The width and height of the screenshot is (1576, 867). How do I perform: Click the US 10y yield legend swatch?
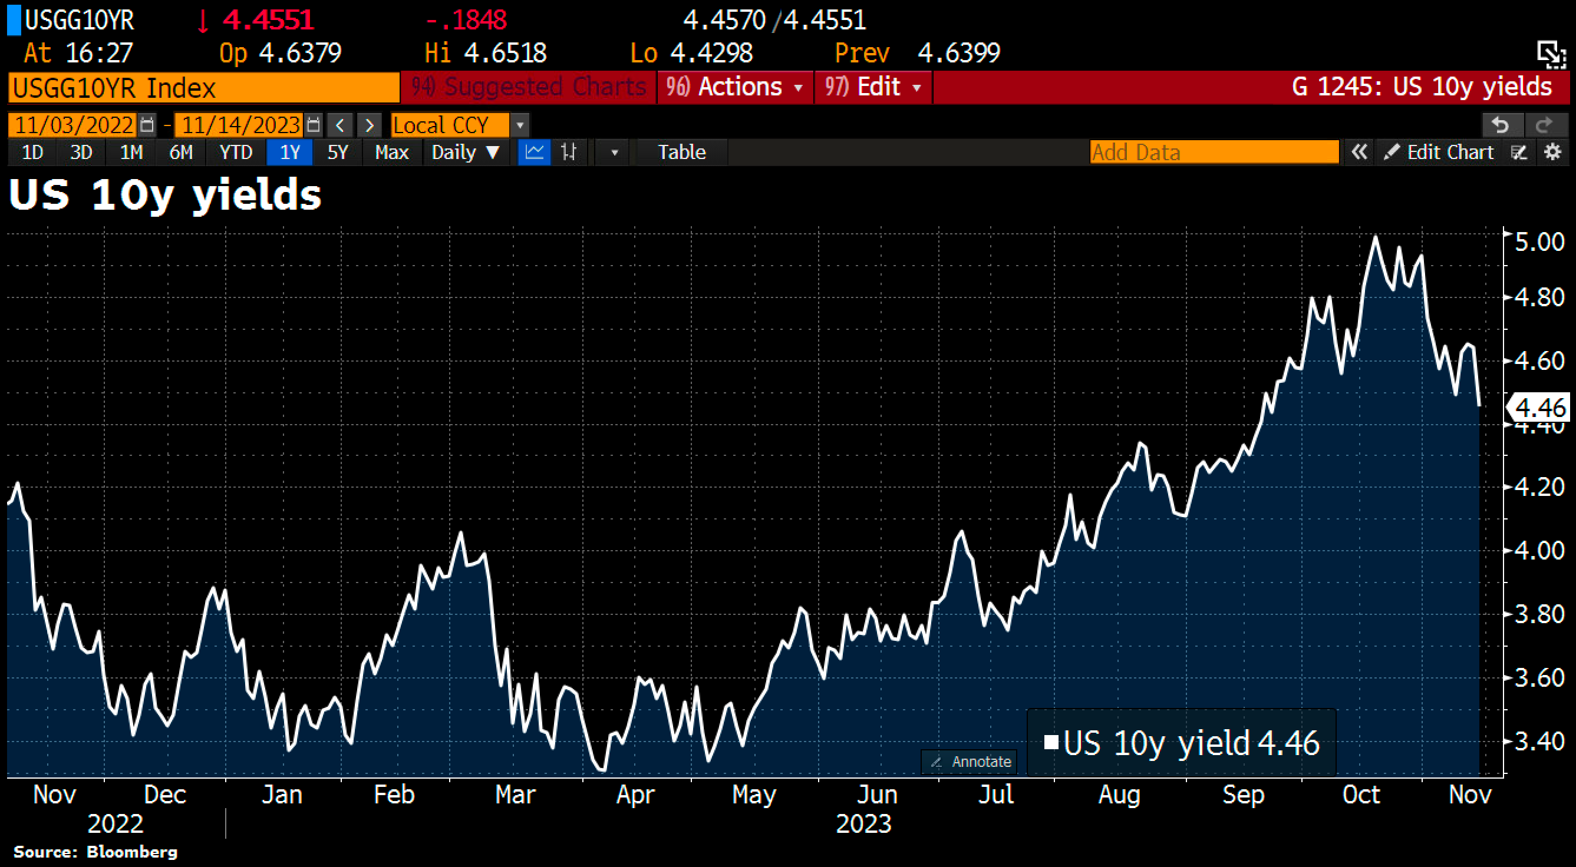pyautogui.click(x=1051, y=742)
